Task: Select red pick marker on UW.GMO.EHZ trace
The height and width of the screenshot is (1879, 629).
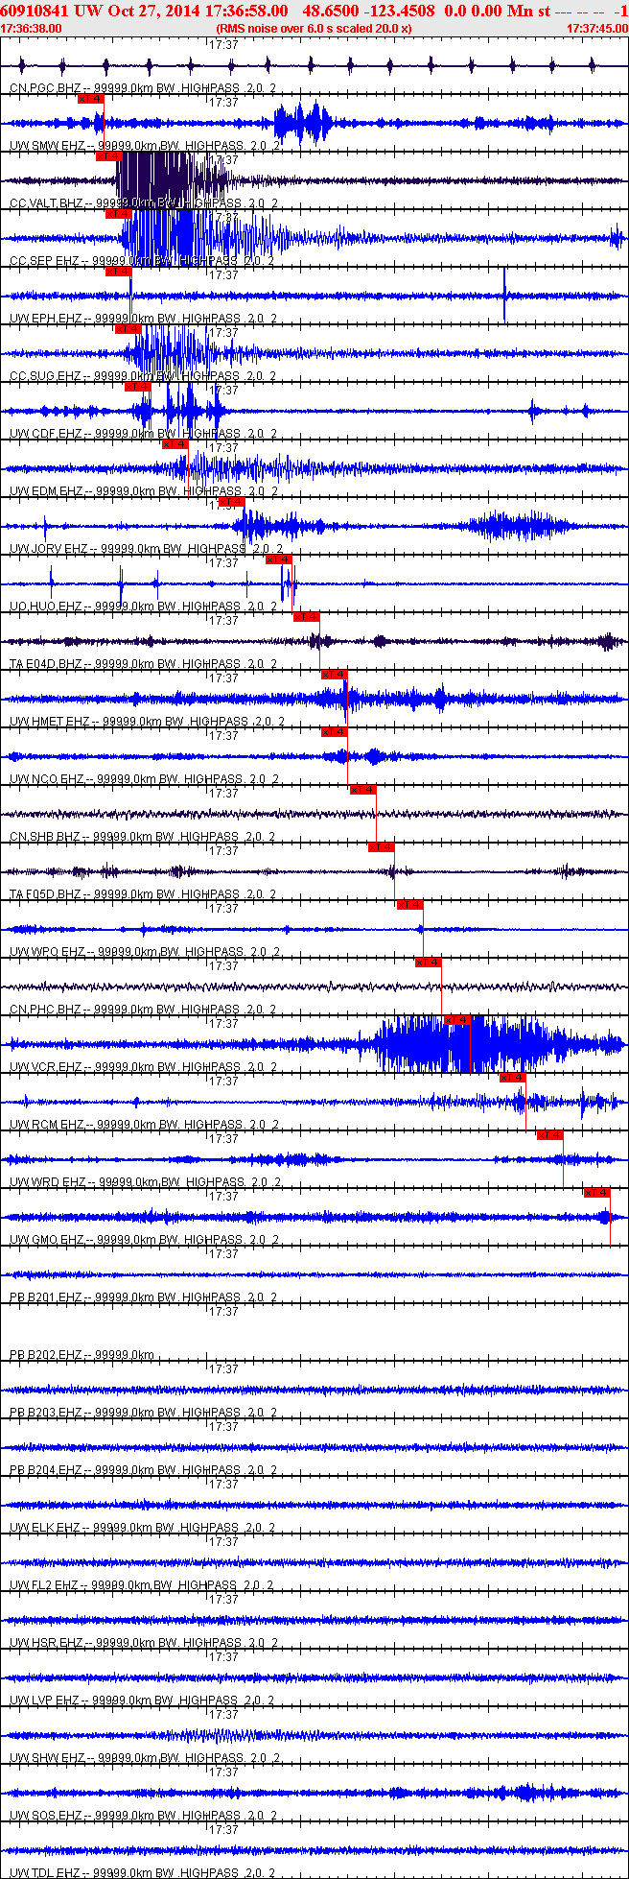Action: [596, 1192]
